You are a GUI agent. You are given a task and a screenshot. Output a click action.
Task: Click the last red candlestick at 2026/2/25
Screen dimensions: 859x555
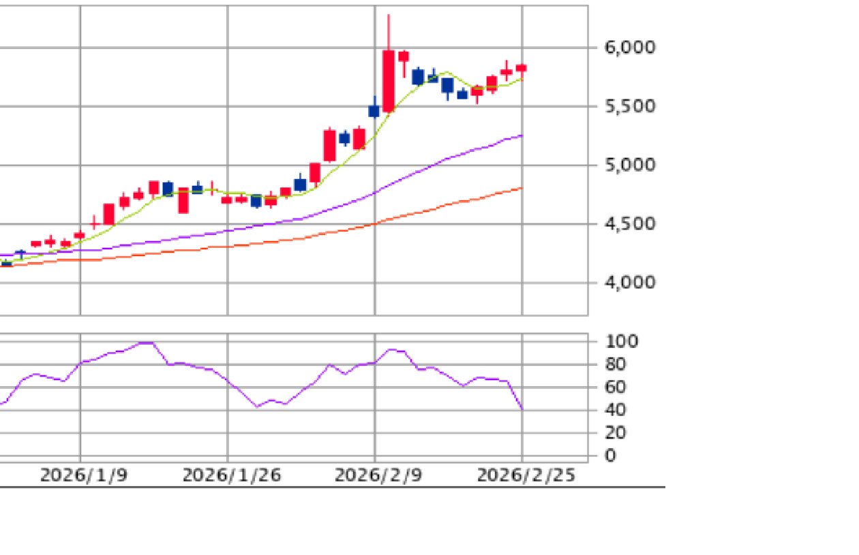tap(521, 67)
